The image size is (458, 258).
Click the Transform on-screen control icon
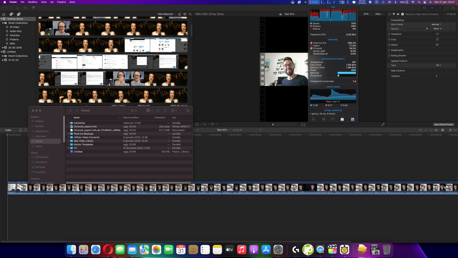[437, 34]
